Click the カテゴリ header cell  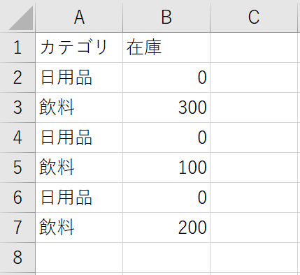(79, 47)
